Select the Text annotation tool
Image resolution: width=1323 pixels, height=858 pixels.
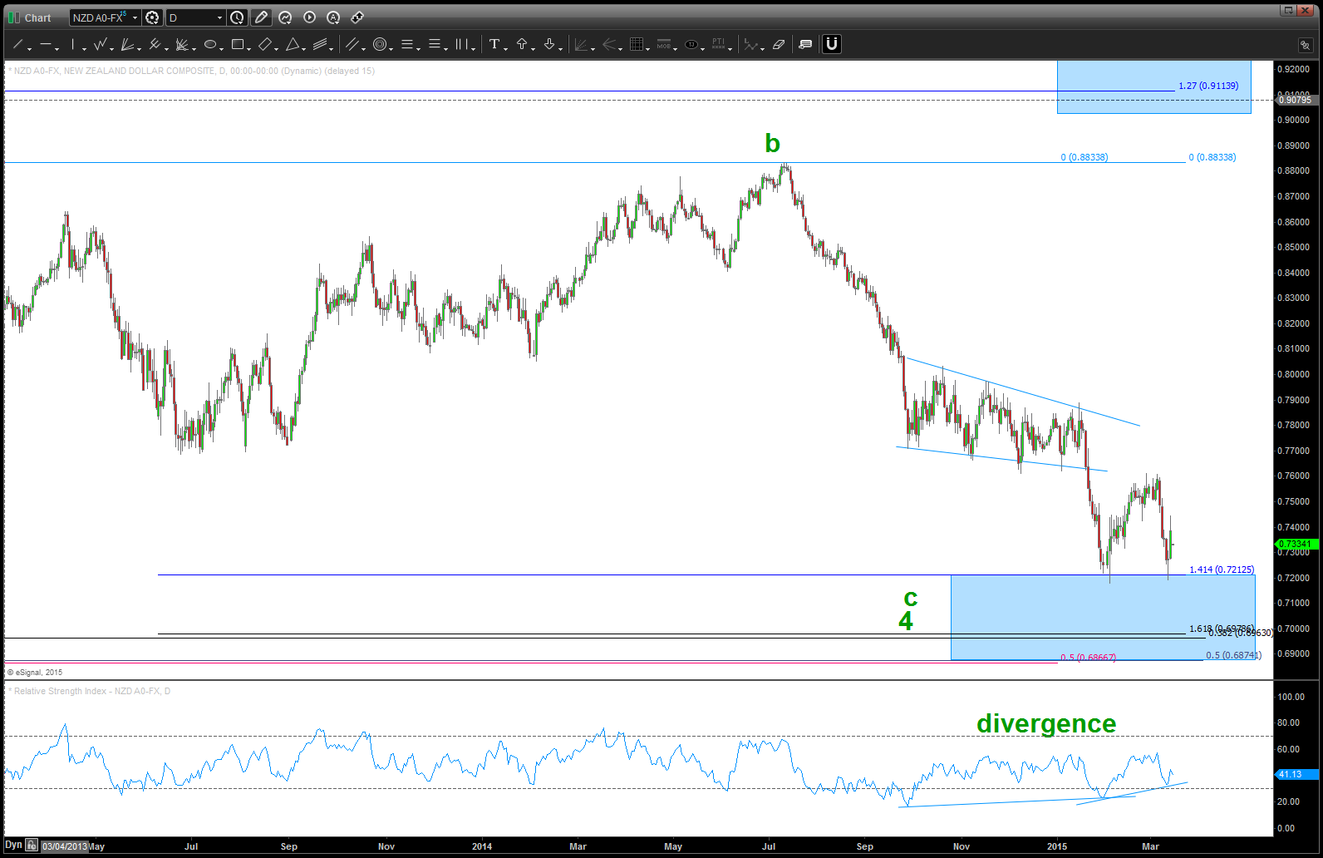pos(494,45)
